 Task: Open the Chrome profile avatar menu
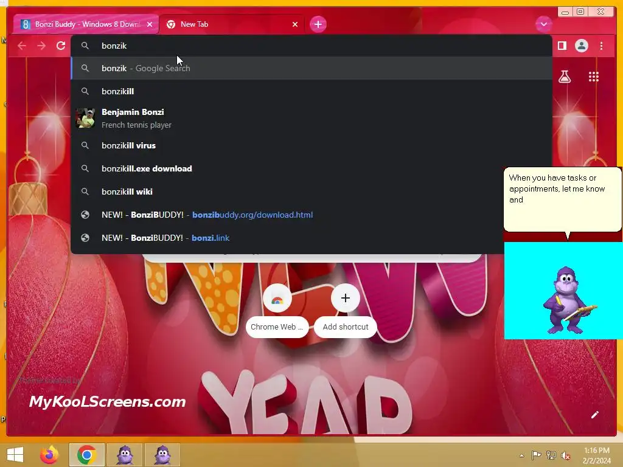(x=581, y=46)
